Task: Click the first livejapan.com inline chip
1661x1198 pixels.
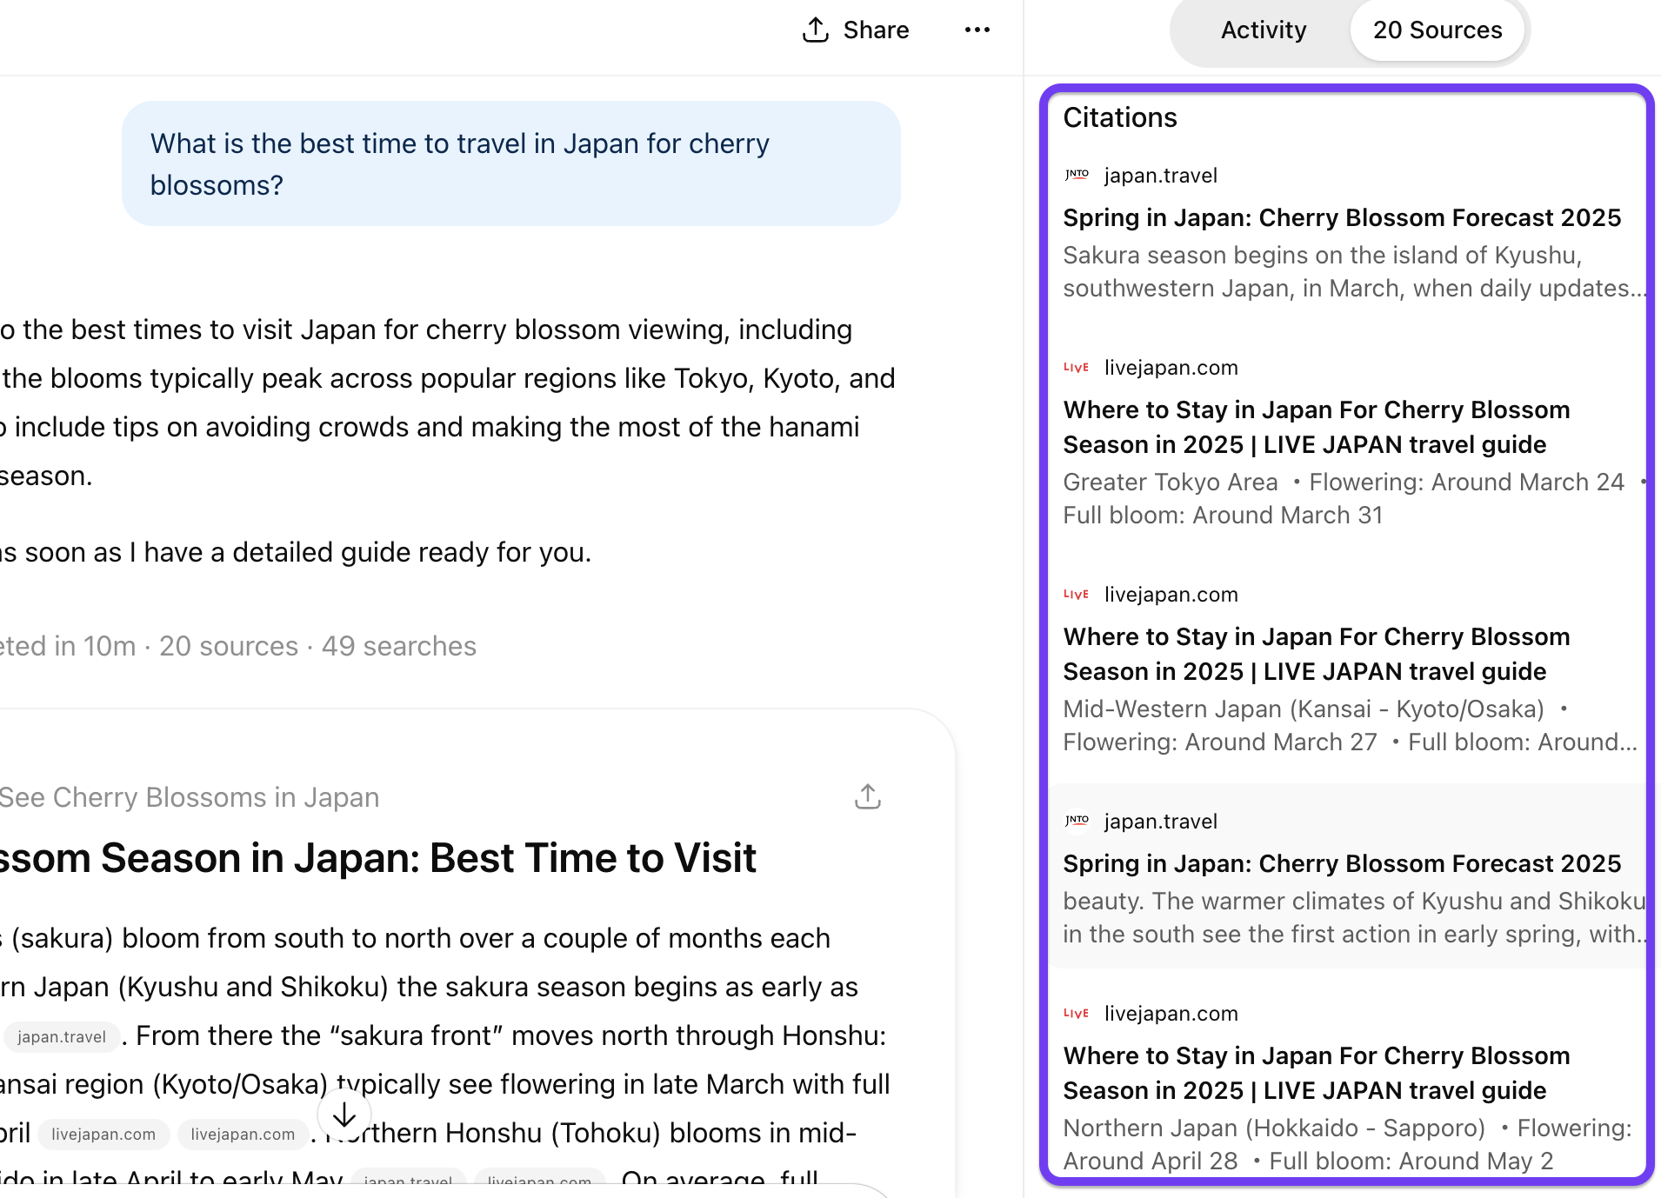Action: coord(103,1134)
